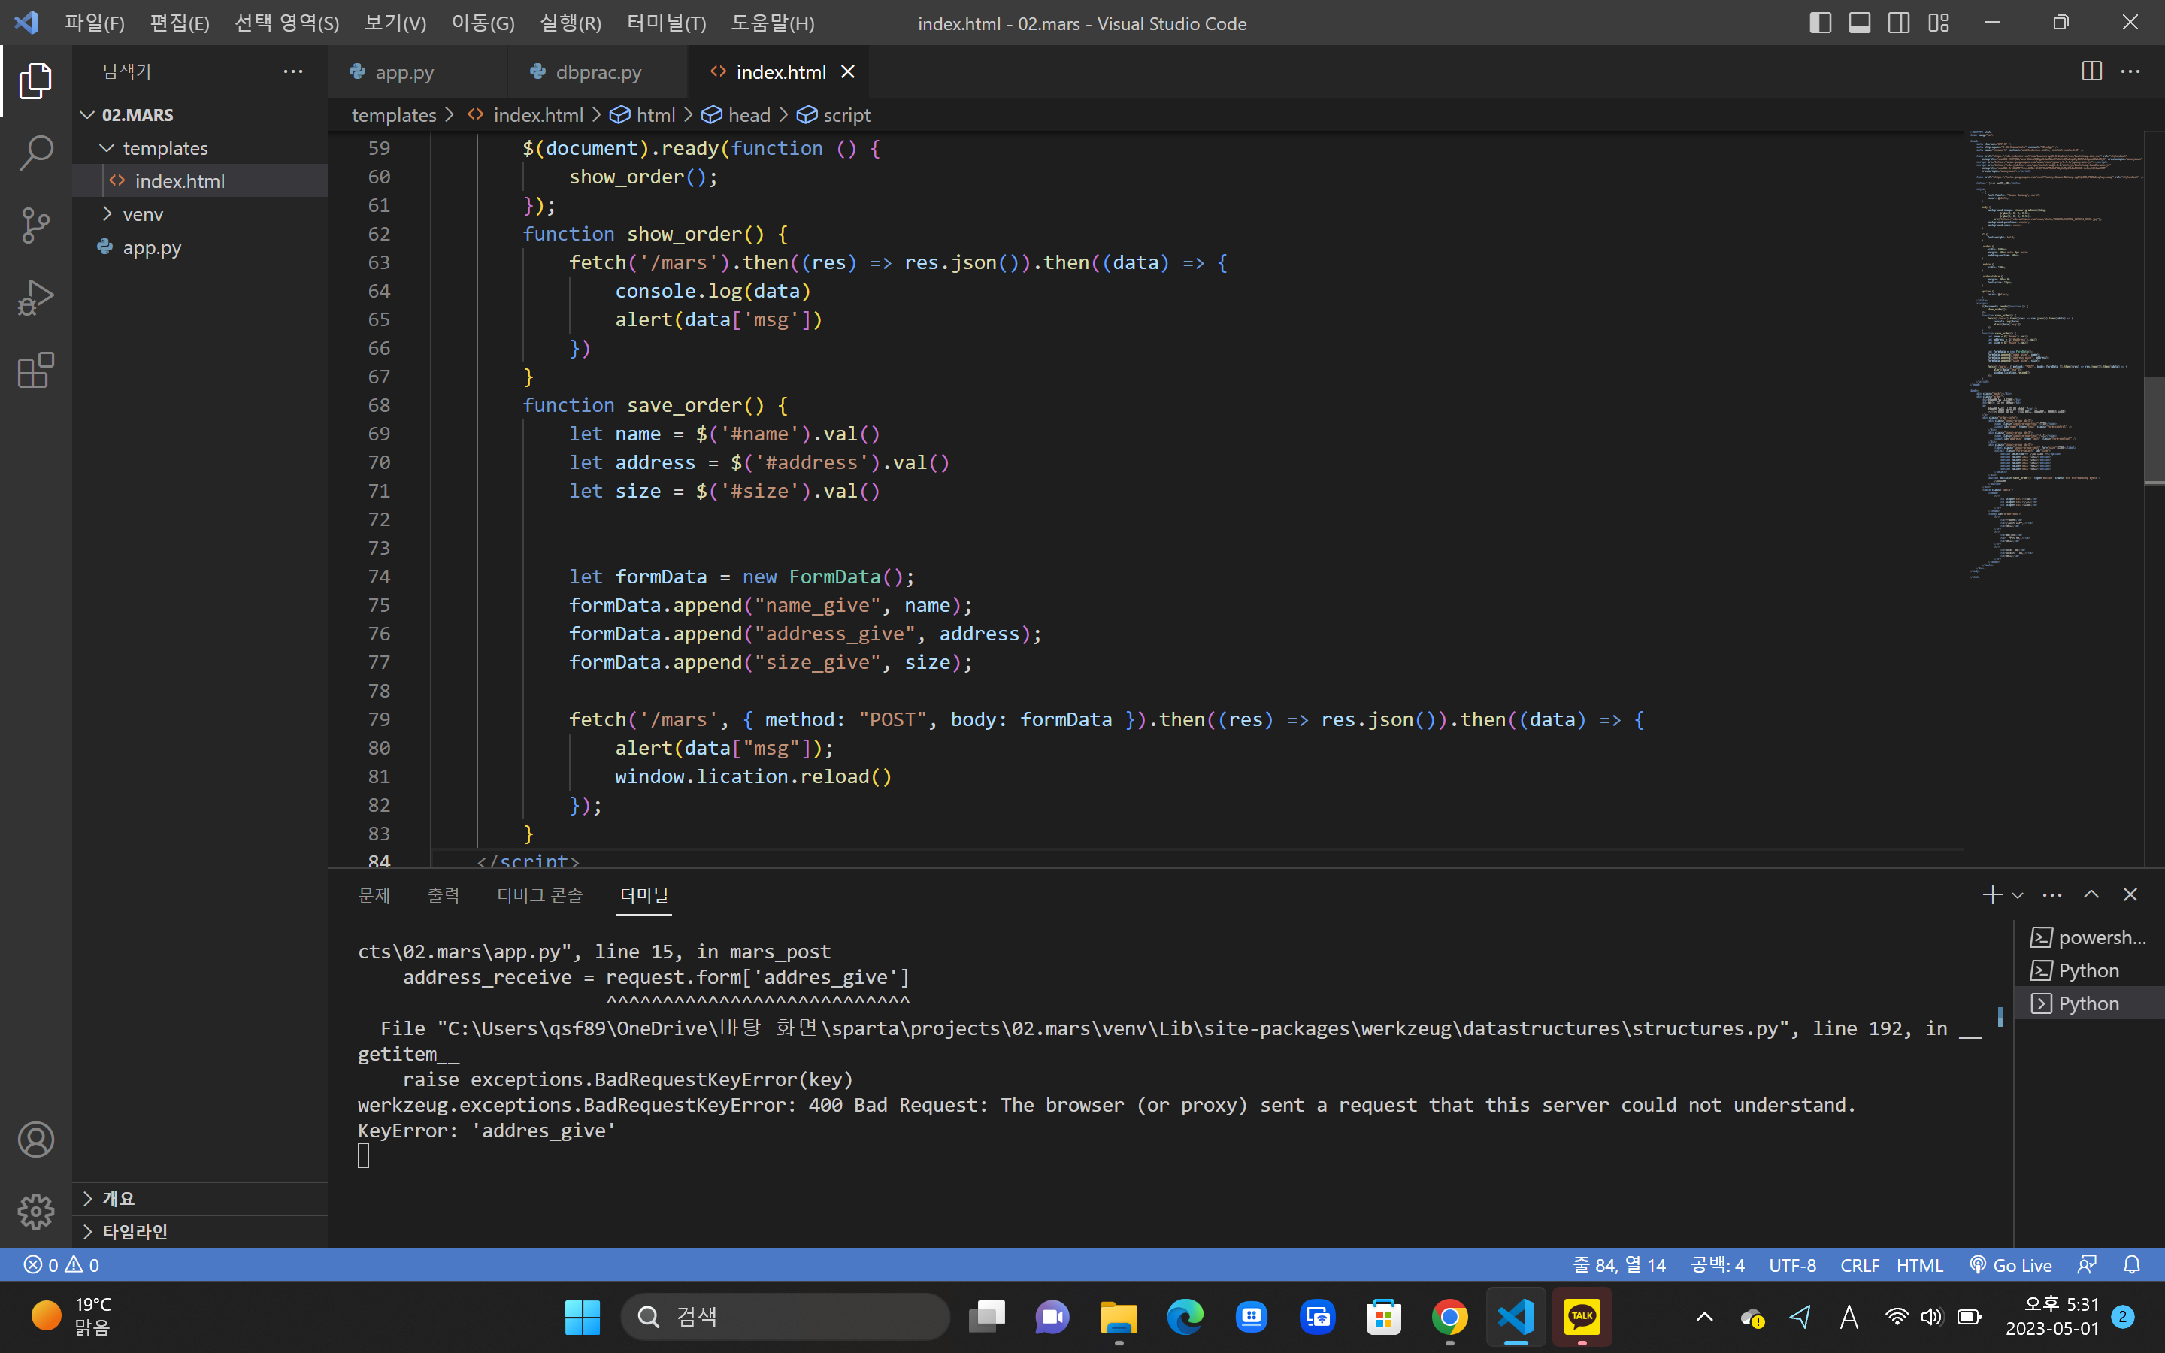Viewport: 2165px width, 1353px height.
Task: Open the Explorer view in activity bar
Action: click(36, 81)
